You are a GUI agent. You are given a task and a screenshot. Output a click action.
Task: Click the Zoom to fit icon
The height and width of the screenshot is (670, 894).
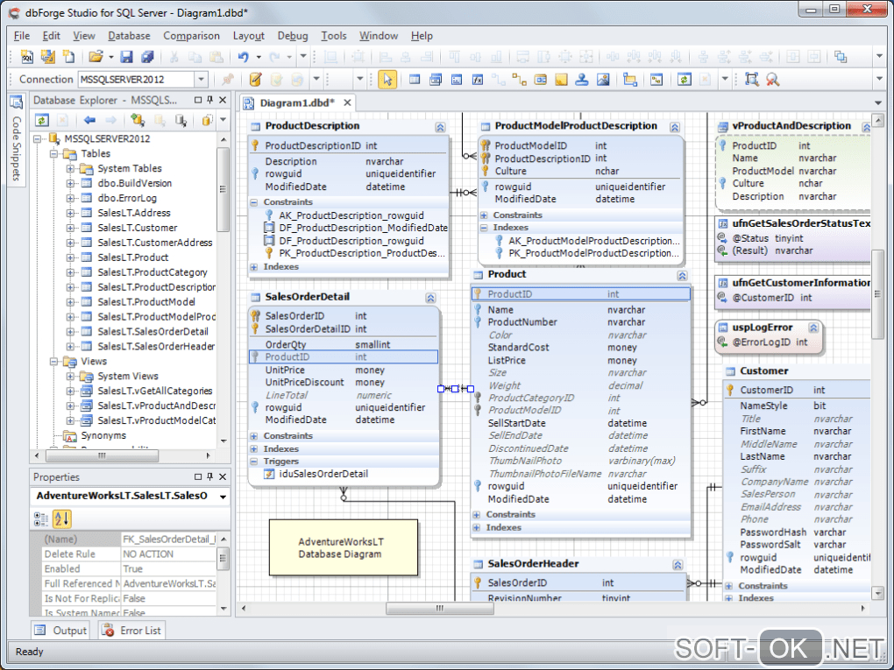coord(751,80)
